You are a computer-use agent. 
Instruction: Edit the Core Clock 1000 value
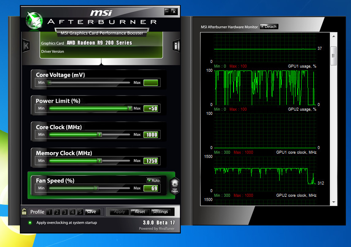point(151,135)
